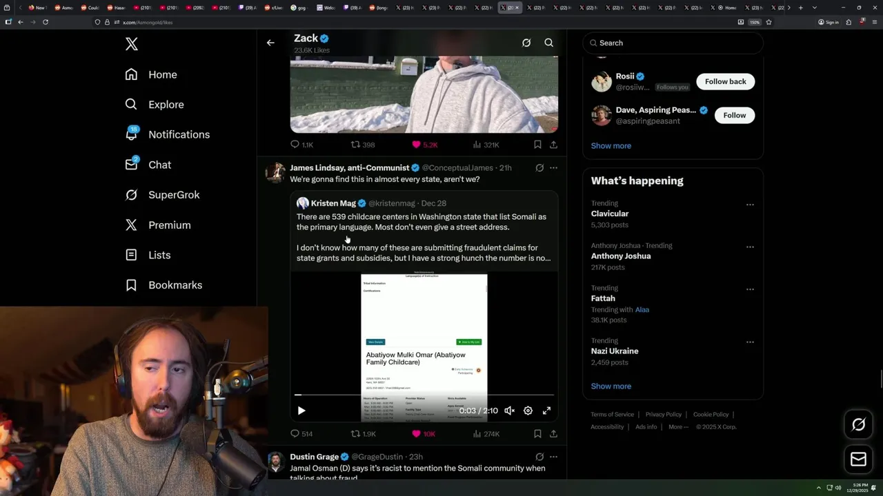The image size is (883, 496).
Task: Play the embedded video
Action: point(301,411)
